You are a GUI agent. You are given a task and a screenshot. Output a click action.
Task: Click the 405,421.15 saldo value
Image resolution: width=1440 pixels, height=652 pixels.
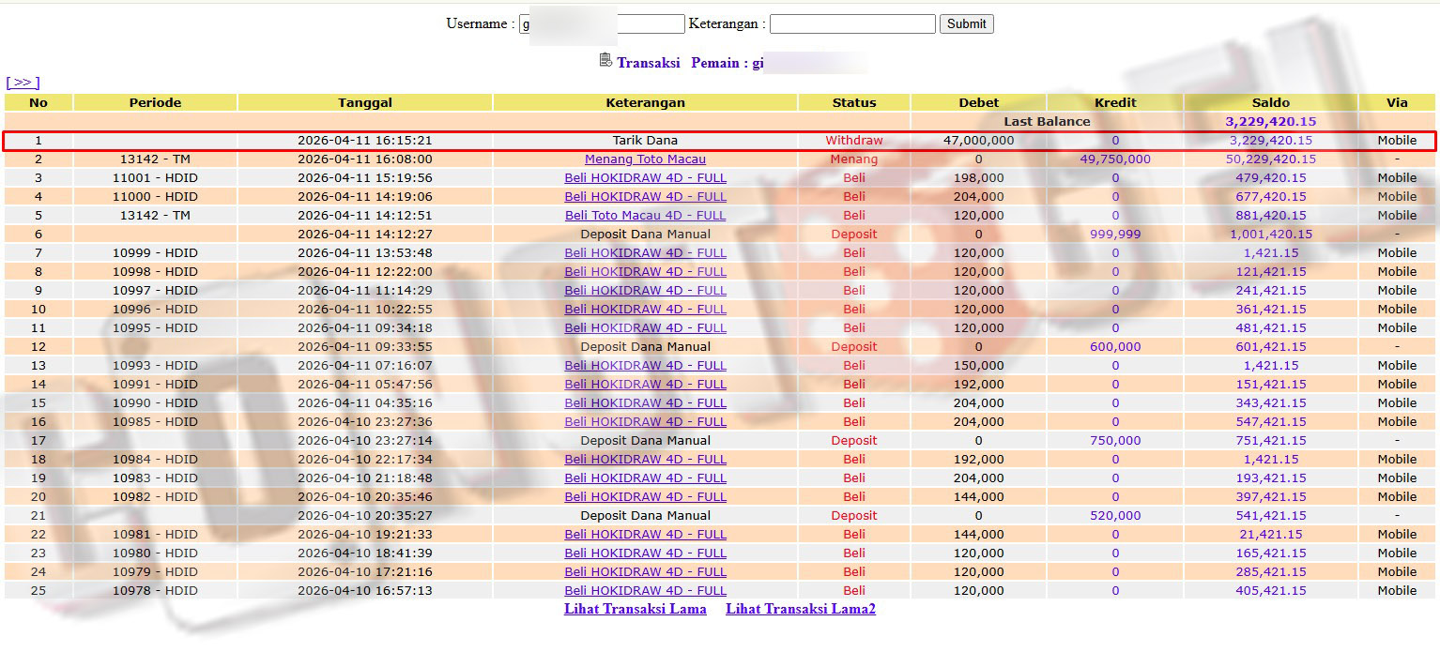coord(1271,591)
